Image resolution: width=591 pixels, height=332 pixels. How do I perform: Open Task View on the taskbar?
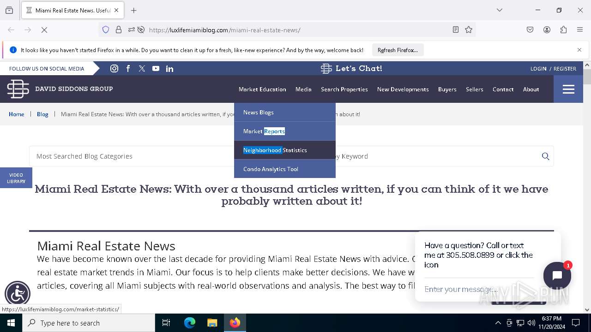166,323
